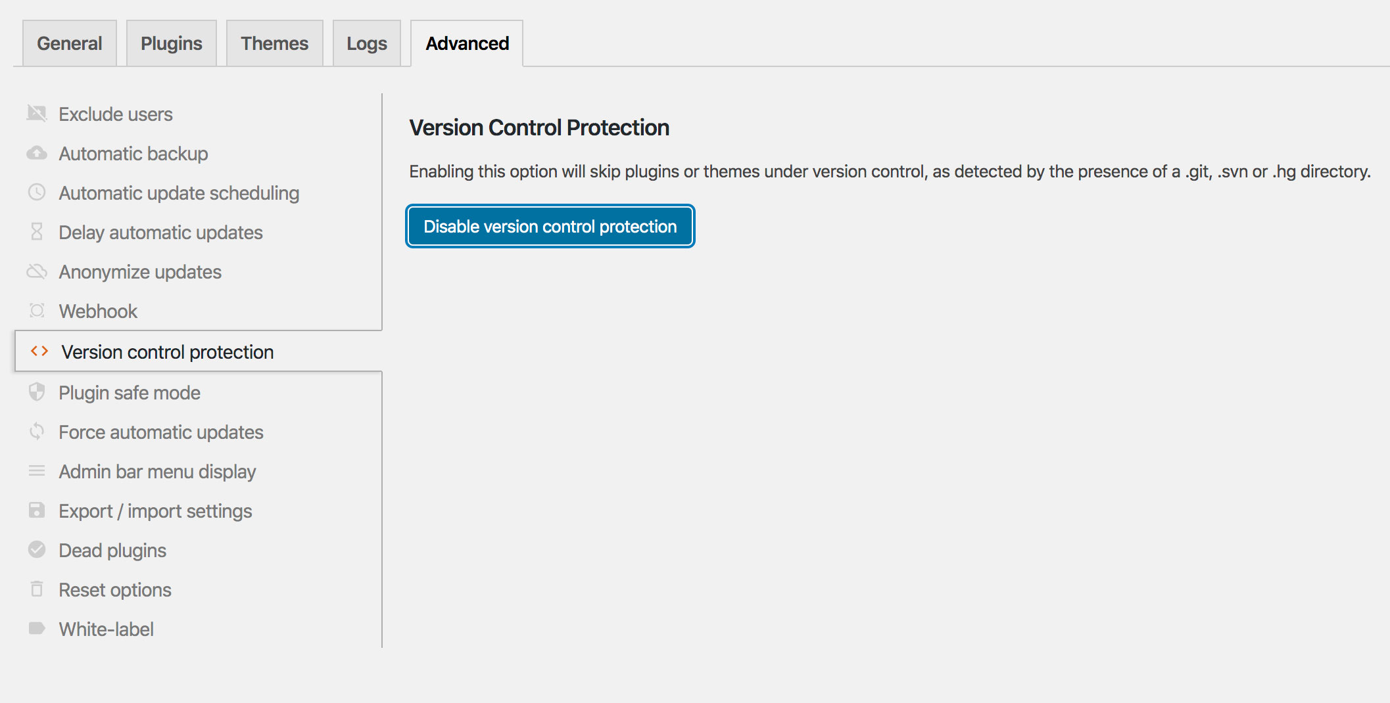Click the tag icon beside White-label
This screenshot has height=703, width=1390.
(37, 629)
